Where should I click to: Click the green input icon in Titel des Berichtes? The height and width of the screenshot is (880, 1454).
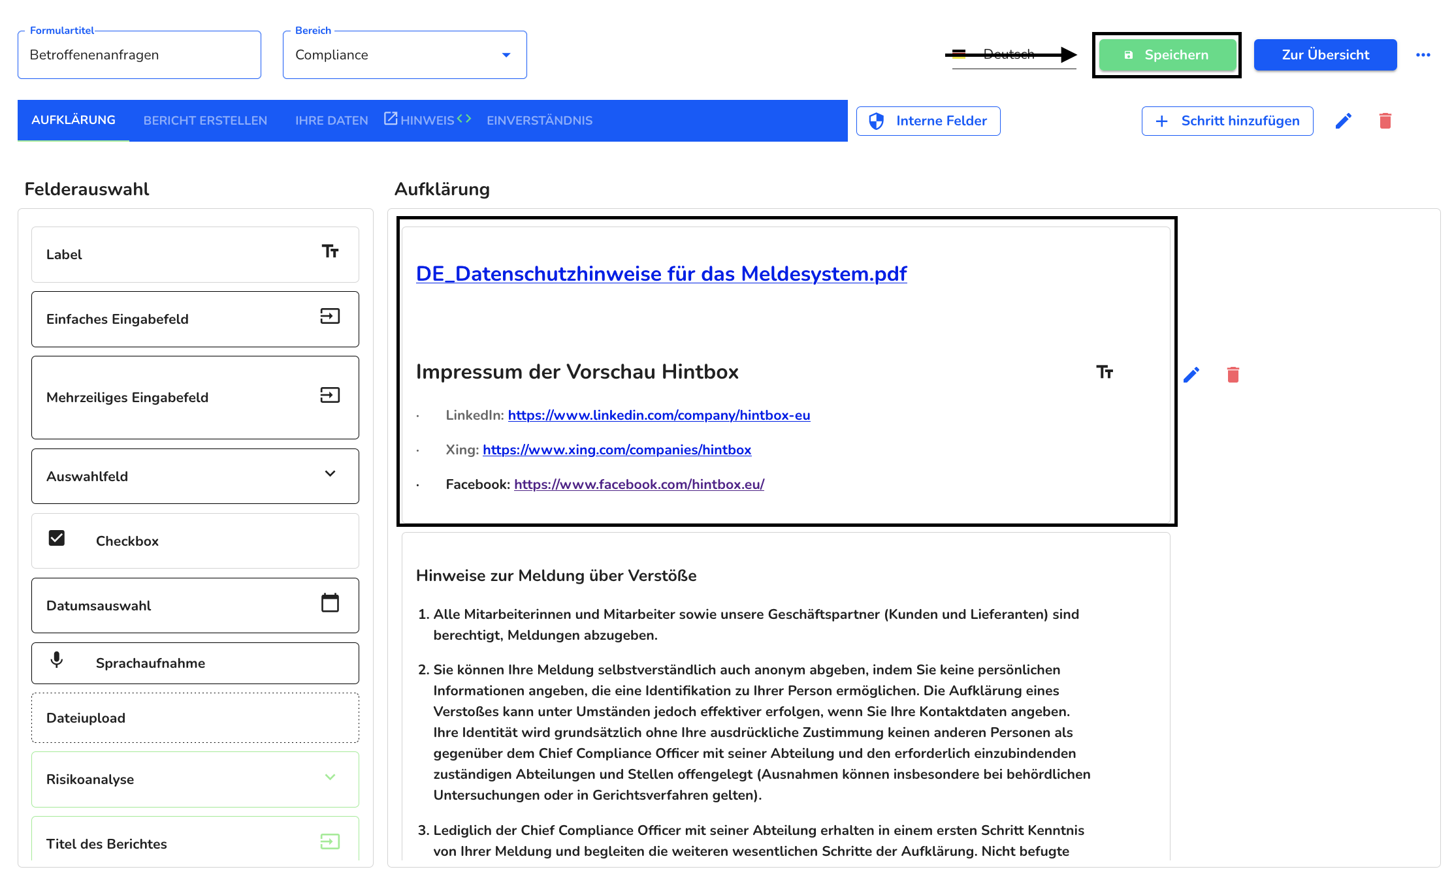coord(330,841)
